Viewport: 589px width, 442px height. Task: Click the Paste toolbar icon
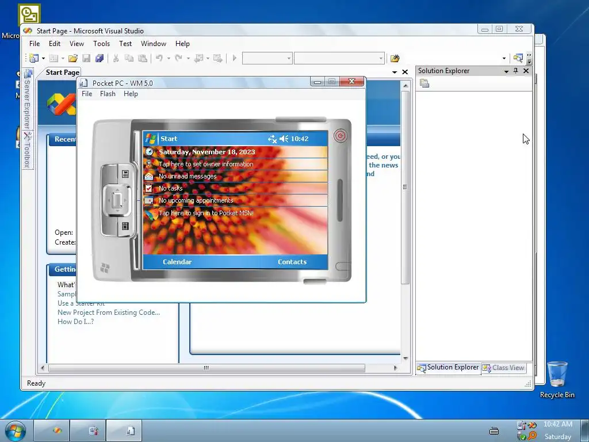(x=143, y=58)
